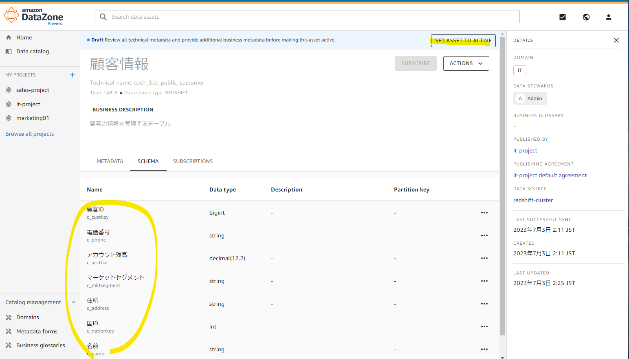Viewport: 629px width, 359px height.
Task: Open the tasks checkbox icon in header
Action: 563,17
